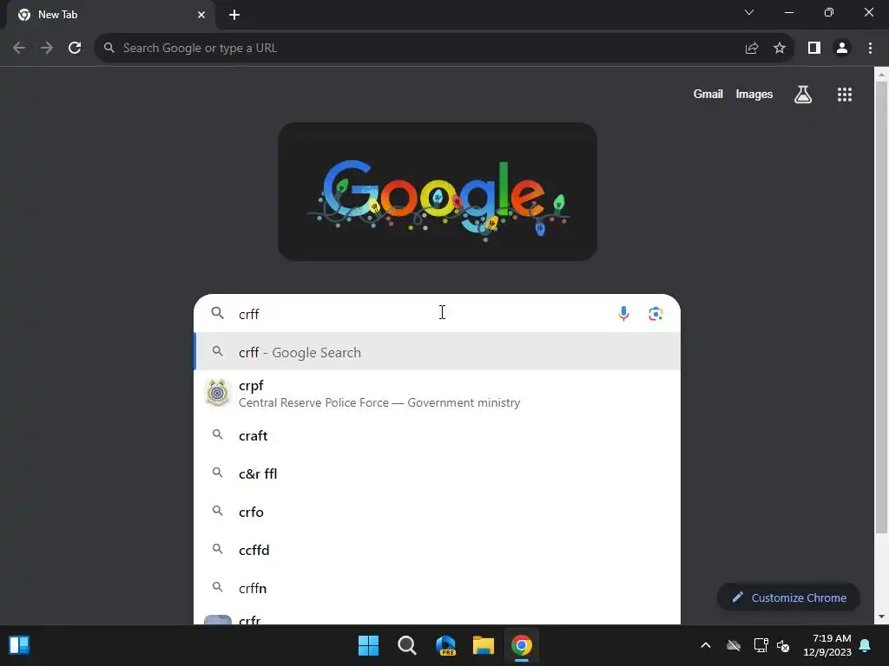Reload the current page
This screenshot has width=889, height=666.
(x=75, y=49)
